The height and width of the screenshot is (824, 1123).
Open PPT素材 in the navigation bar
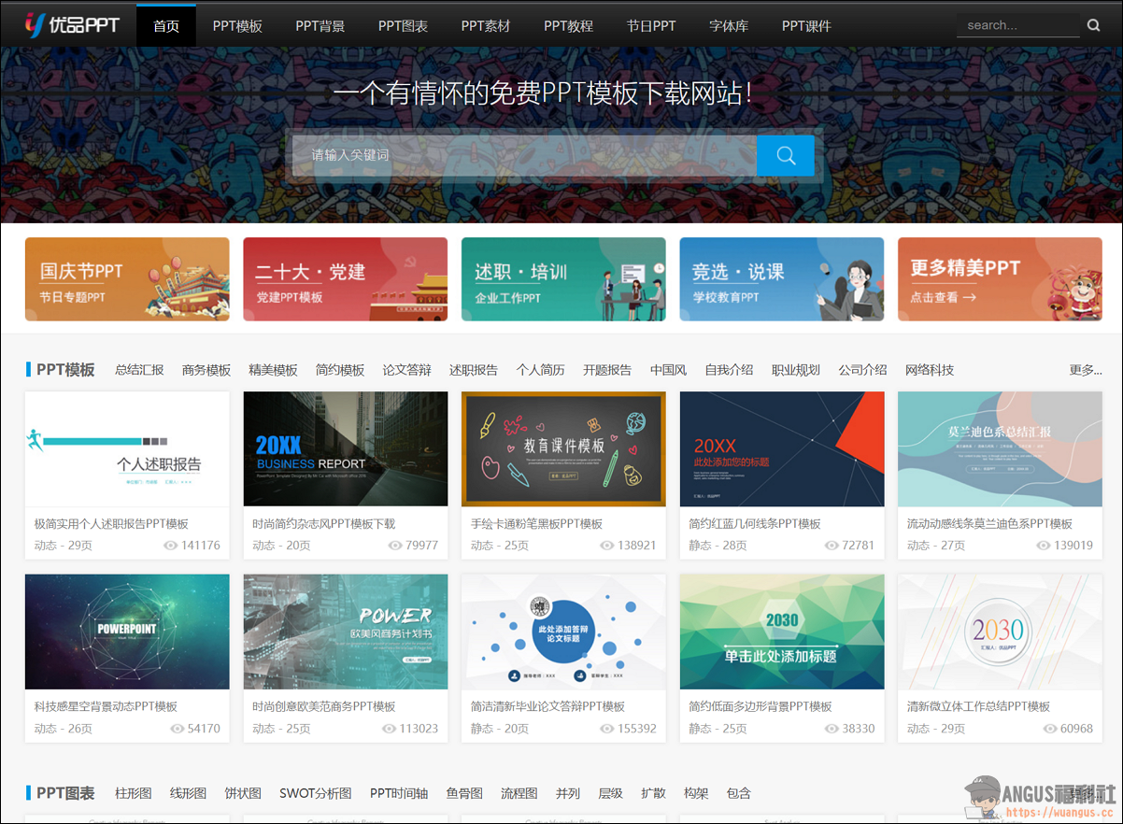pos(486,26)
